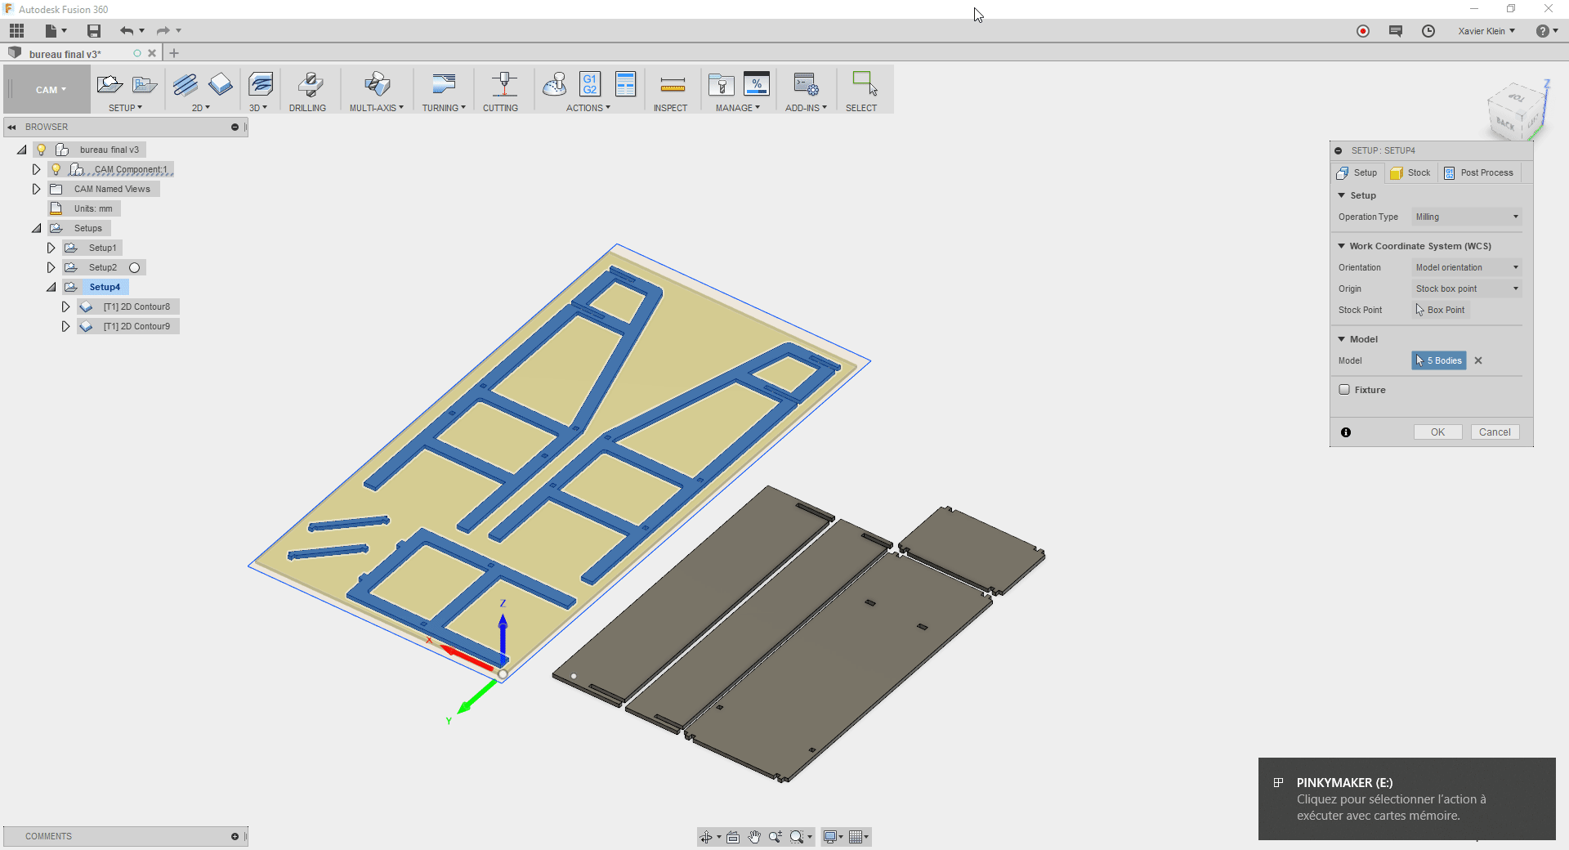
Task: Open the Job Status clock icon
Action: pyautogui.click(x=1428, y=31)
